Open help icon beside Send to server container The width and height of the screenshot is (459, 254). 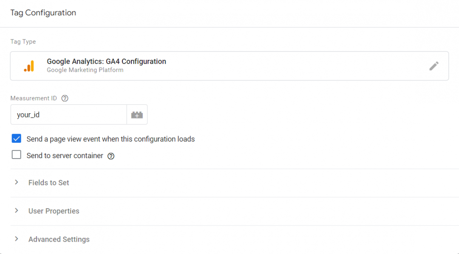tap(111, 156)
